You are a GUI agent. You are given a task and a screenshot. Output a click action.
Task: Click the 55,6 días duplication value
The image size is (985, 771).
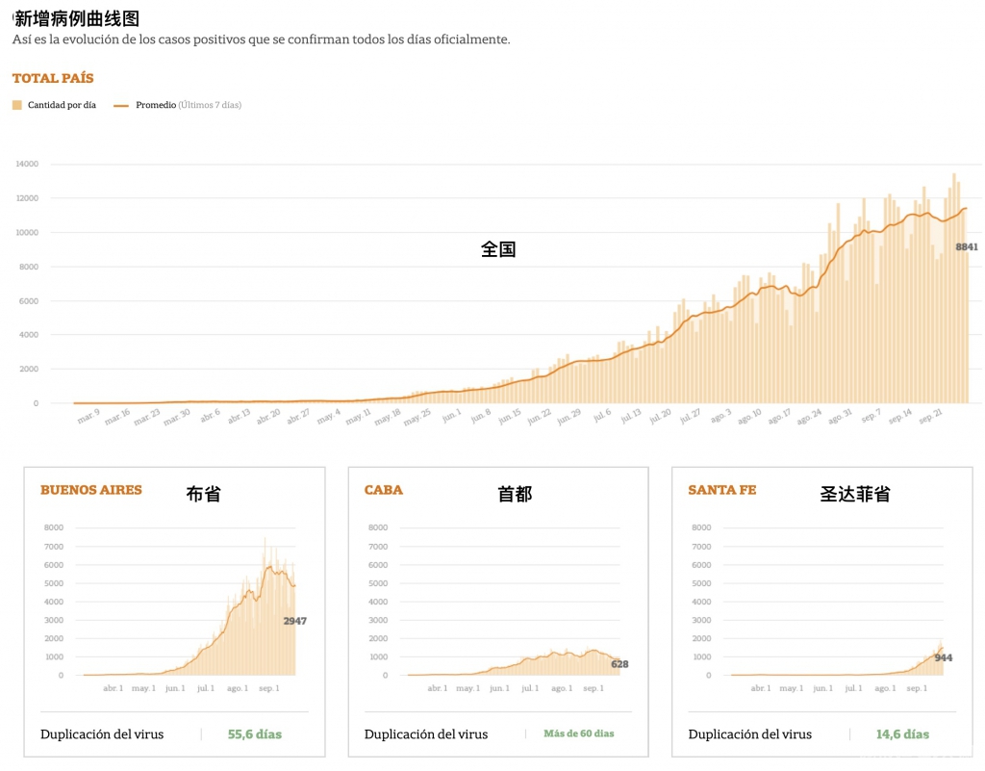[256, 734]
